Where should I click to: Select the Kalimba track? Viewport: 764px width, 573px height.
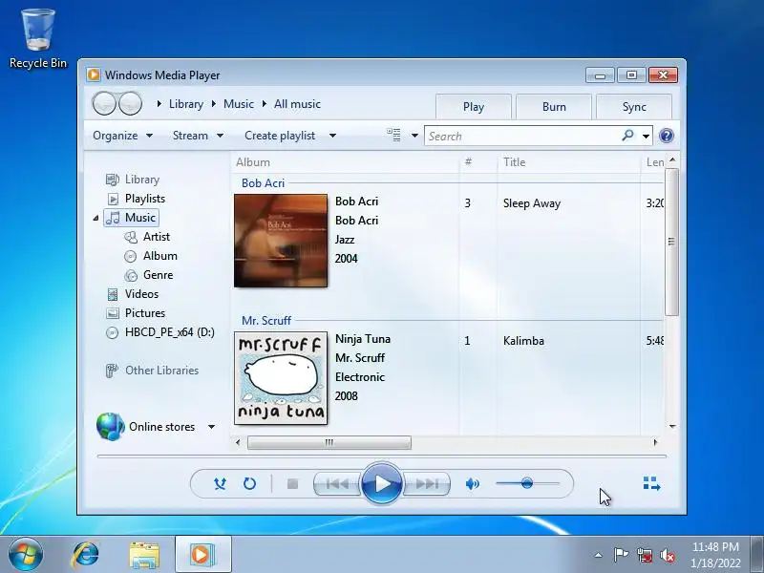coord(523,341)
